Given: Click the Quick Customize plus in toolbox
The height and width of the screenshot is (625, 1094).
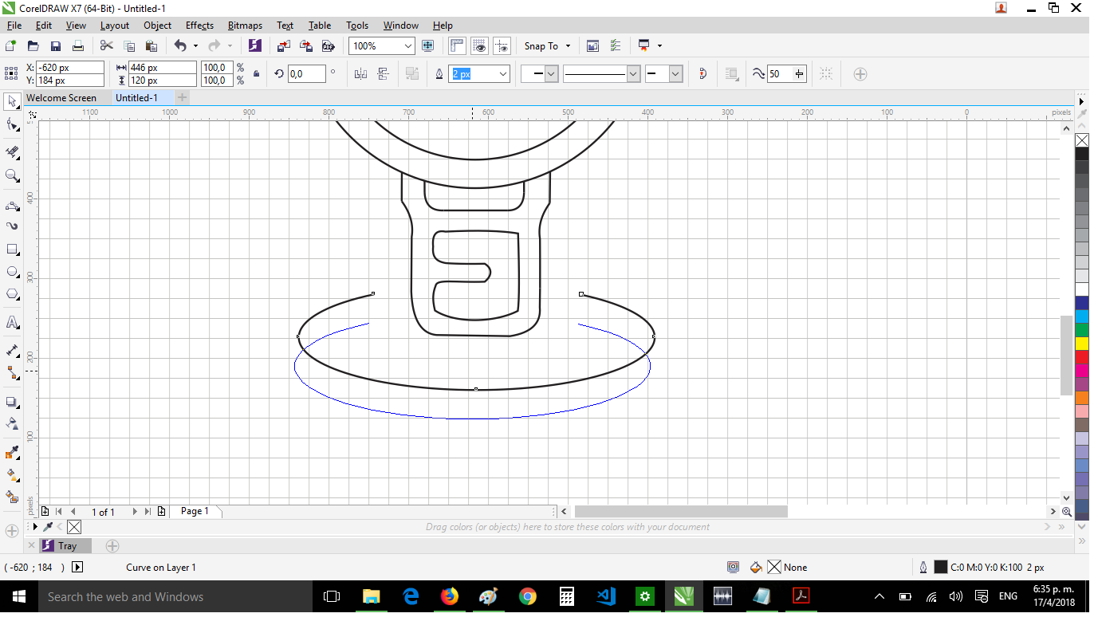Looking at the screenshot, I should point(12,531).
